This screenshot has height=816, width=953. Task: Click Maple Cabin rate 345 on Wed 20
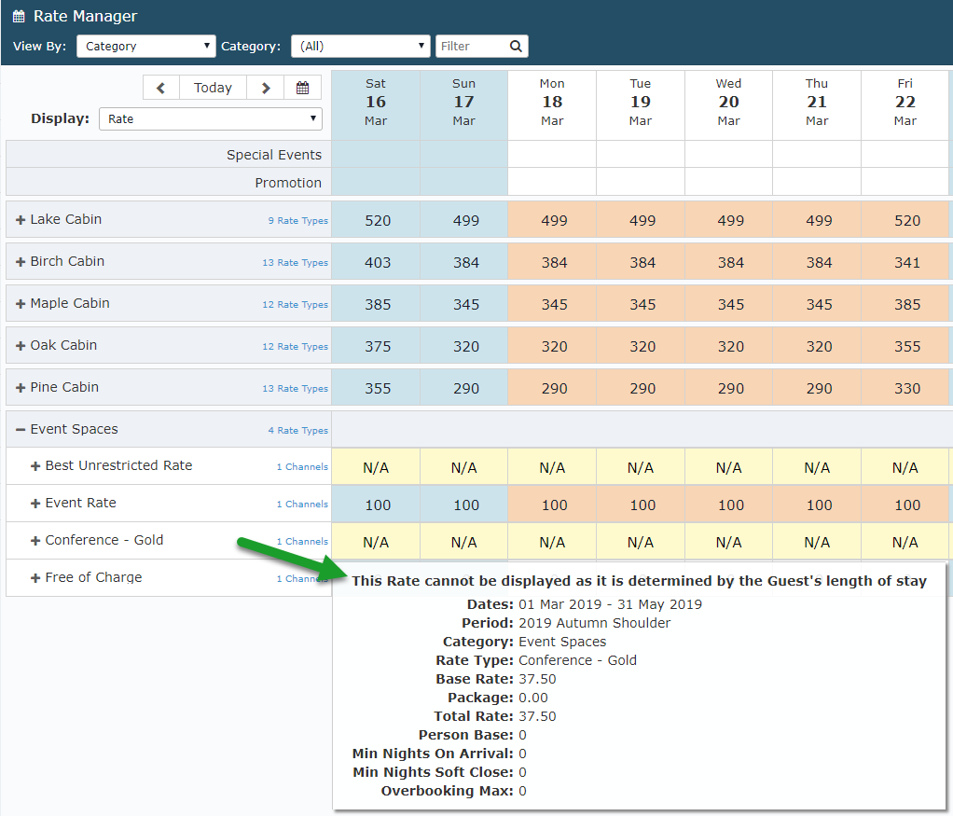coord(728,304)
